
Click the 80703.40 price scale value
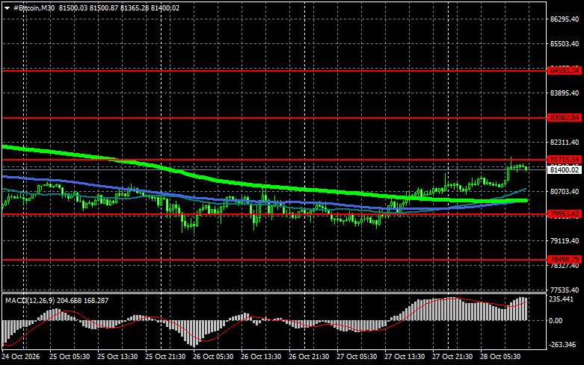point(565,191)
